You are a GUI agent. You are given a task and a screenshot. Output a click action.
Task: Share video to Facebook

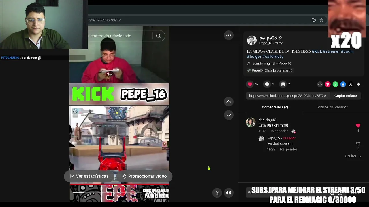343,84
